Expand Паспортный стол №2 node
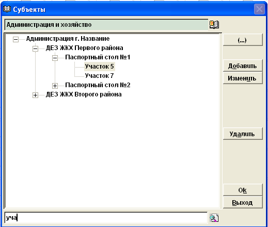The height and width of the screenshot is (227, 268). point(55,86)
